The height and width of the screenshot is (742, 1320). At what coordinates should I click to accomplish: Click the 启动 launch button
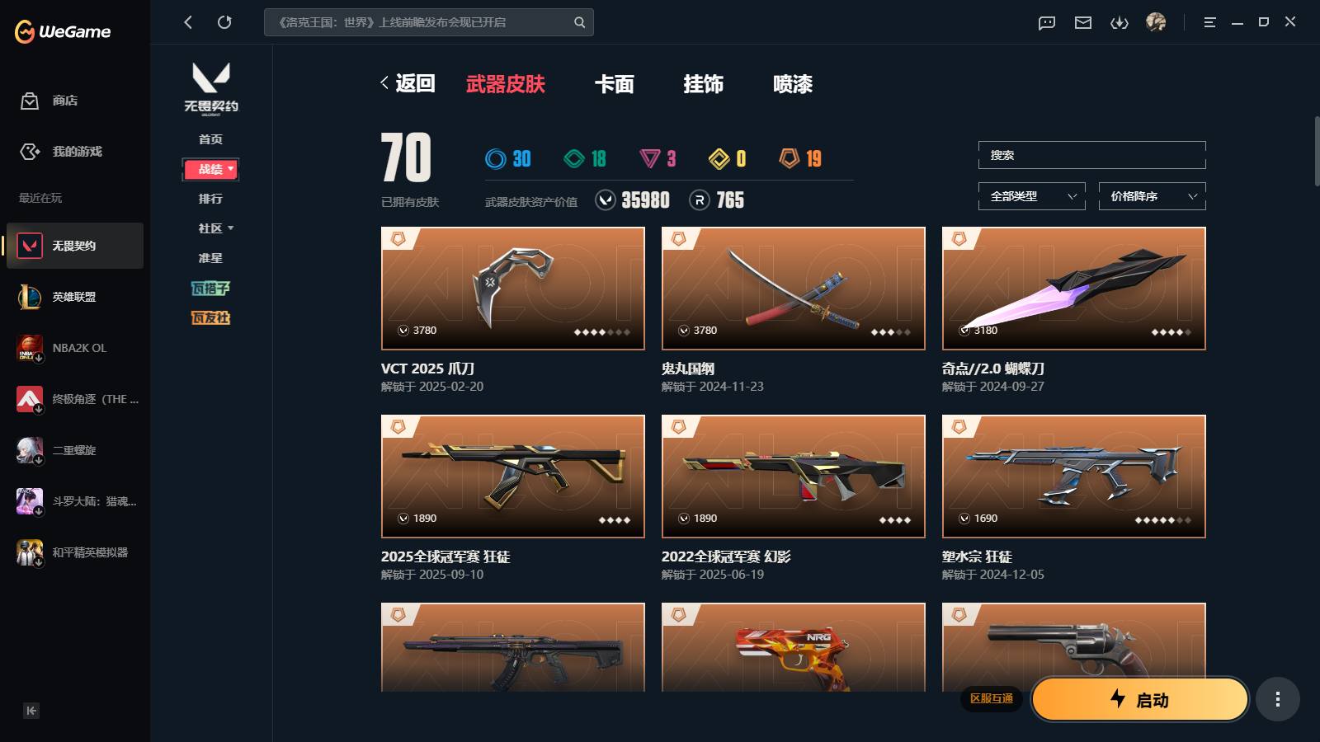1140,699
